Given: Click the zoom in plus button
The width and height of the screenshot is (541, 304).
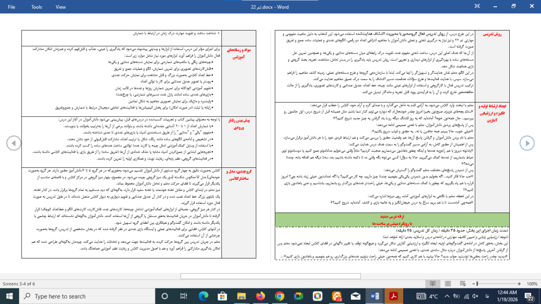Looking at the screenshot, I should click(520, 284).
